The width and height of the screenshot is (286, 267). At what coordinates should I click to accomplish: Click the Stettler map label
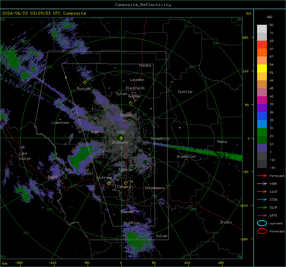[185, 92]
